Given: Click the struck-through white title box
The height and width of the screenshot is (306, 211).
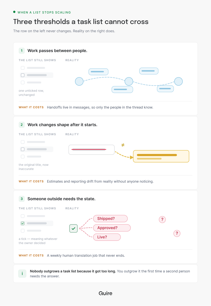Looking at the screenshot, I should coord(91,150).
